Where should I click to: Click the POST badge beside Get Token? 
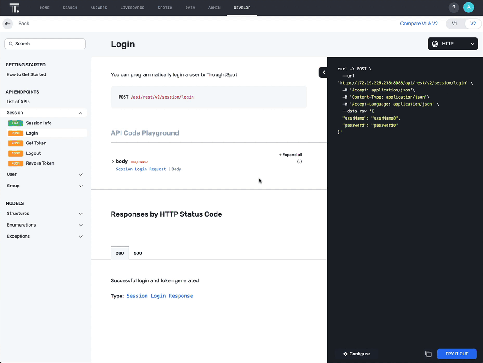[x=16, y=143]
